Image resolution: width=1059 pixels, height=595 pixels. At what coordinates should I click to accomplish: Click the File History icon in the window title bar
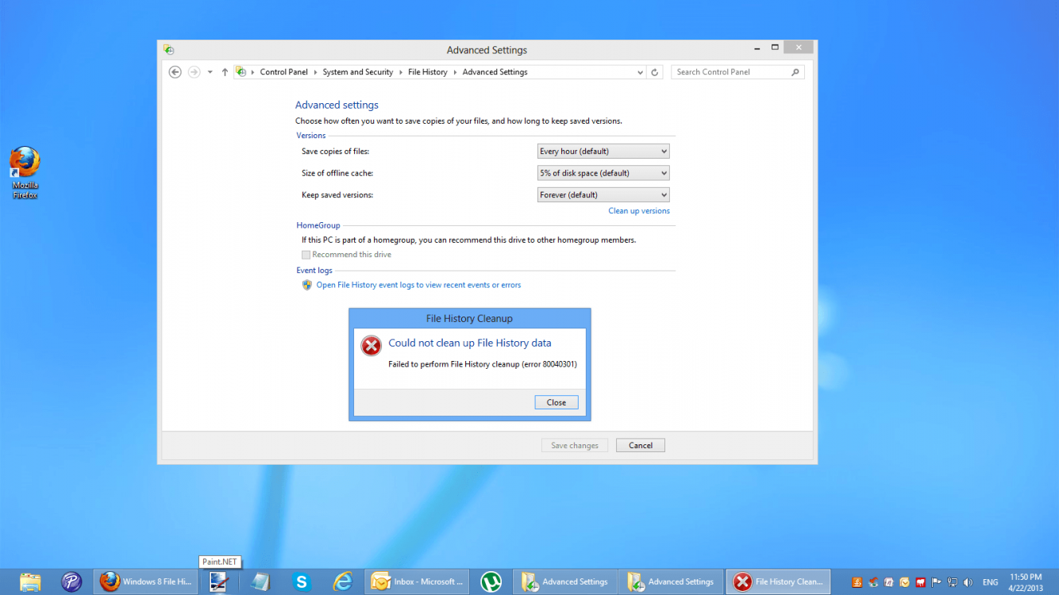click(168, 49)
